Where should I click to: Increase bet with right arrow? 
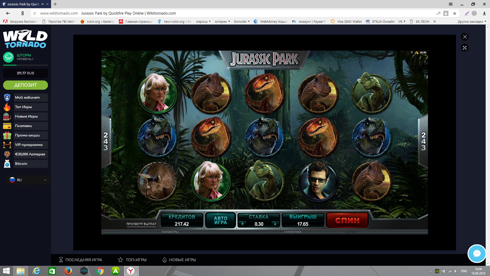click(x=275, y=224)
